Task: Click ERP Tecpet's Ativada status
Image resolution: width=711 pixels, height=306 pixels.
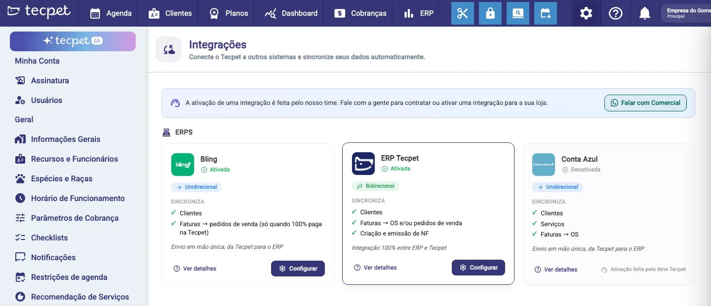Action: click(396, 169)
